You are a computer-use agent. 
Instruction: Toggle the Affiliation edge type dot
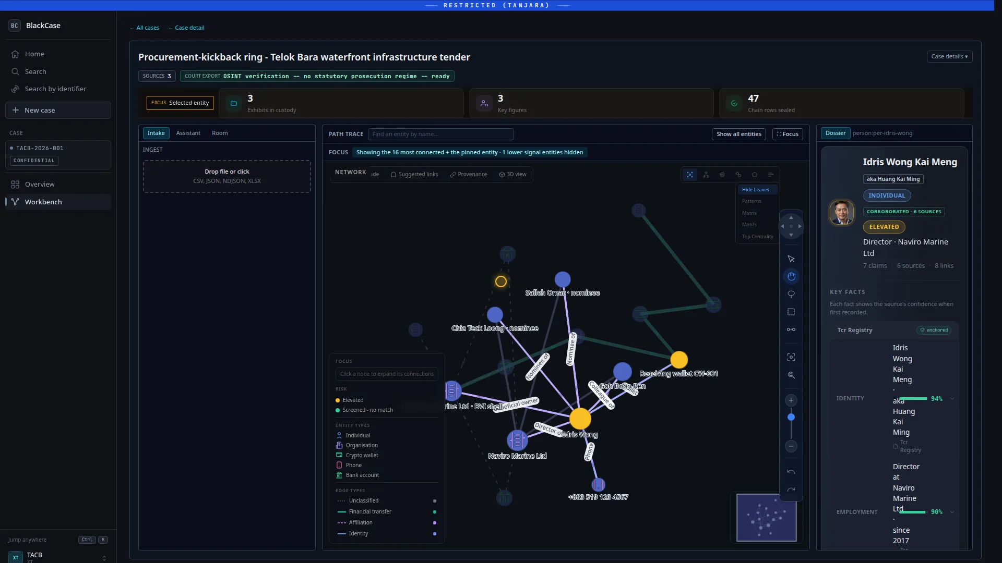[435, 523]
